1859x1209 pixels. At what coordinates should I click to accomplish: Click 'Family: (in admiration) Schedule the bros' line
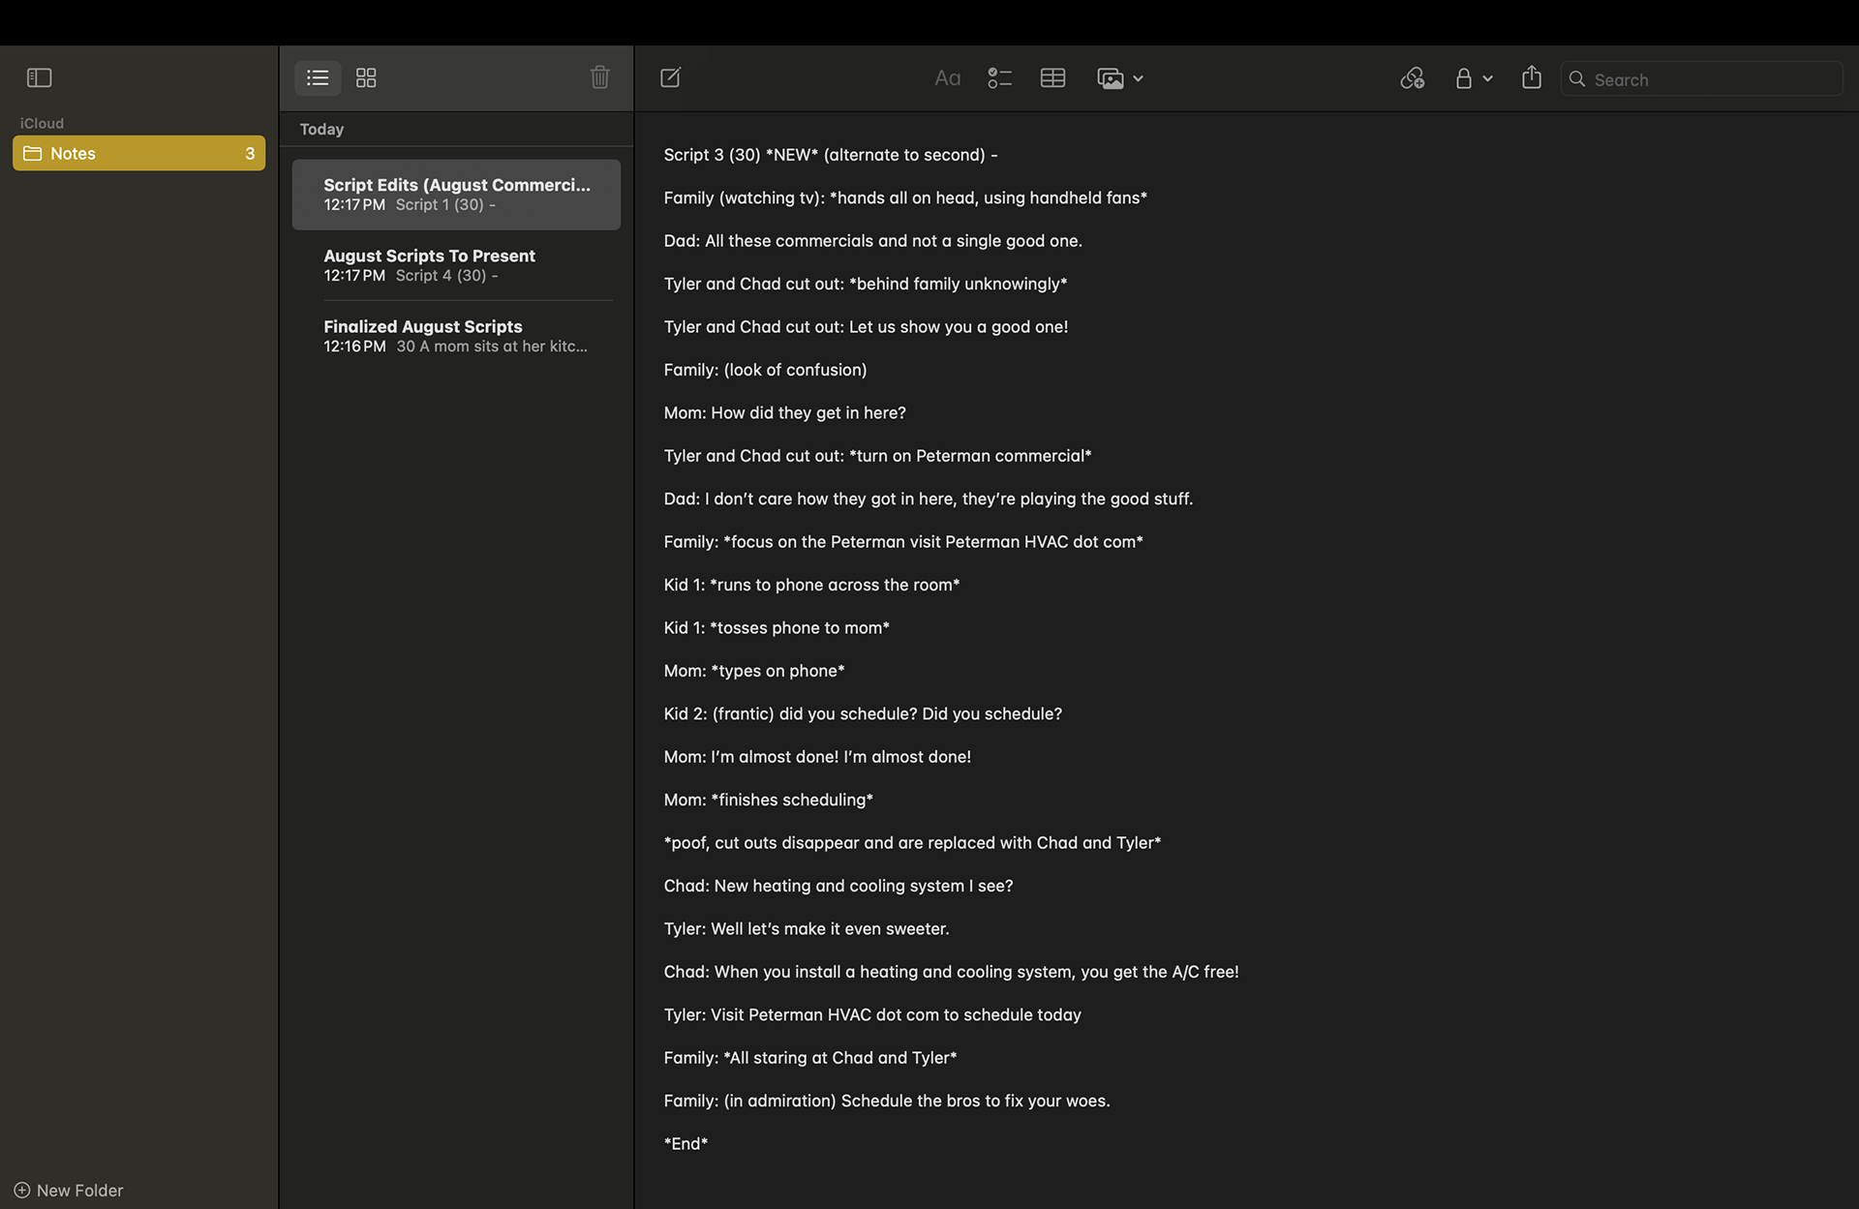click(x=886, y=1101)
